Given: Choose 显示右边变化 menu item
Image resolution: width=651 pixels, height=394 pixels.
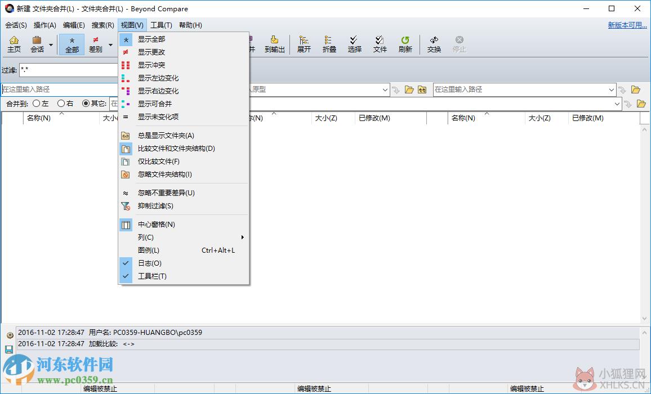Looking at the screenshot, I should (184, 91).
